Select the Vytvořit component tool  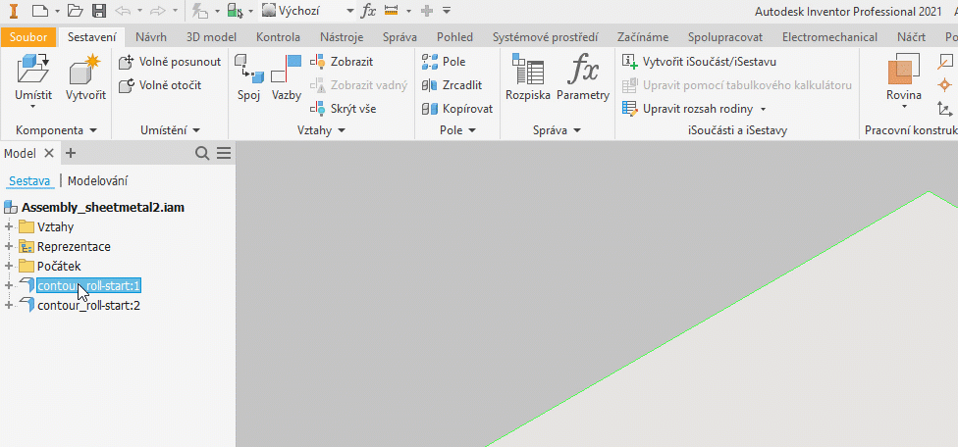86,76
